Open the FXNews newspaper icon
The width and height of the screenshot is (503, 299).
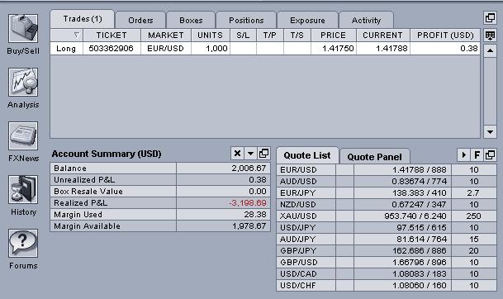(x=23, y=136)
